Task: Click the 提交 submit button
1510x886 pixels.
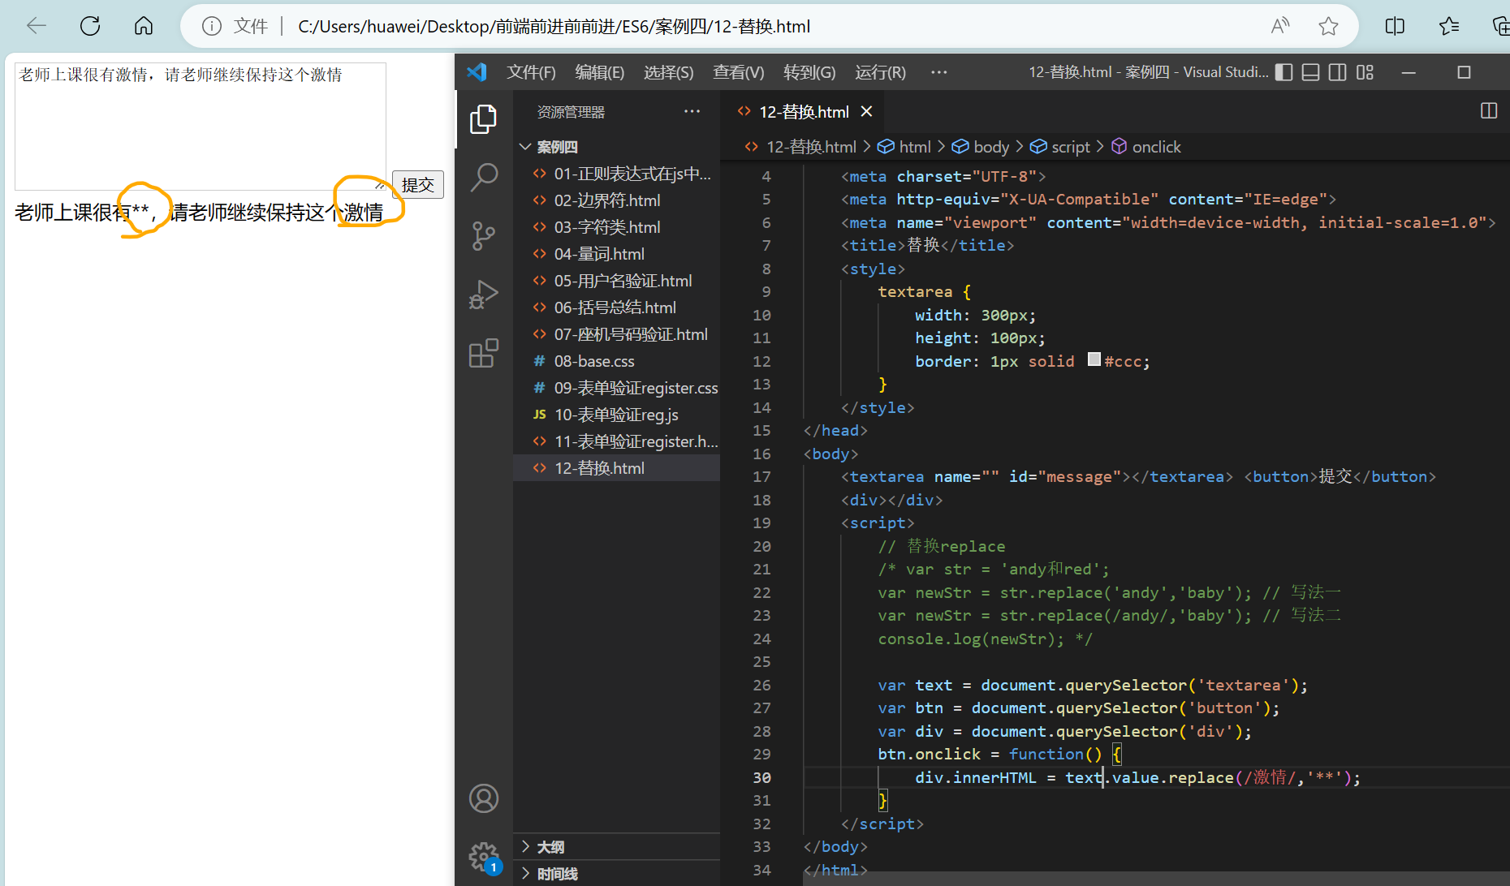Action: [x=417, y=185]
